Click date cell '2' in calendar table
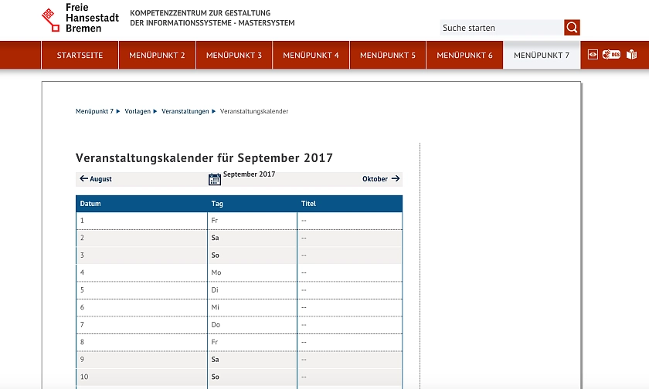649x389 pixels. tap(141, 238)
